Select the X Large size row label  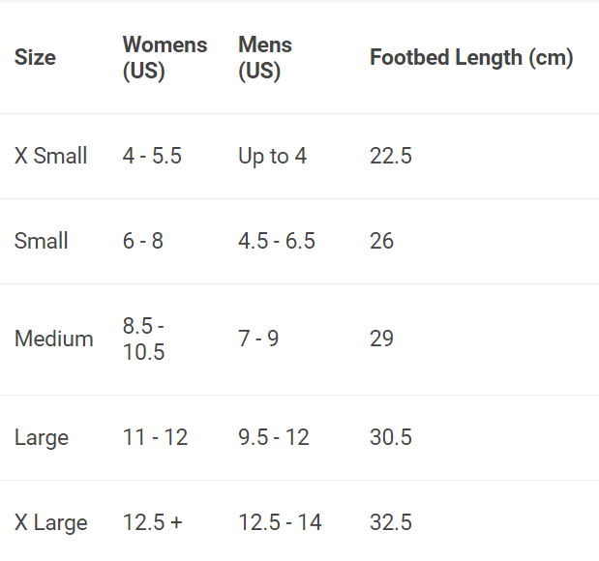pyautogui.click(x=51, y=522)
